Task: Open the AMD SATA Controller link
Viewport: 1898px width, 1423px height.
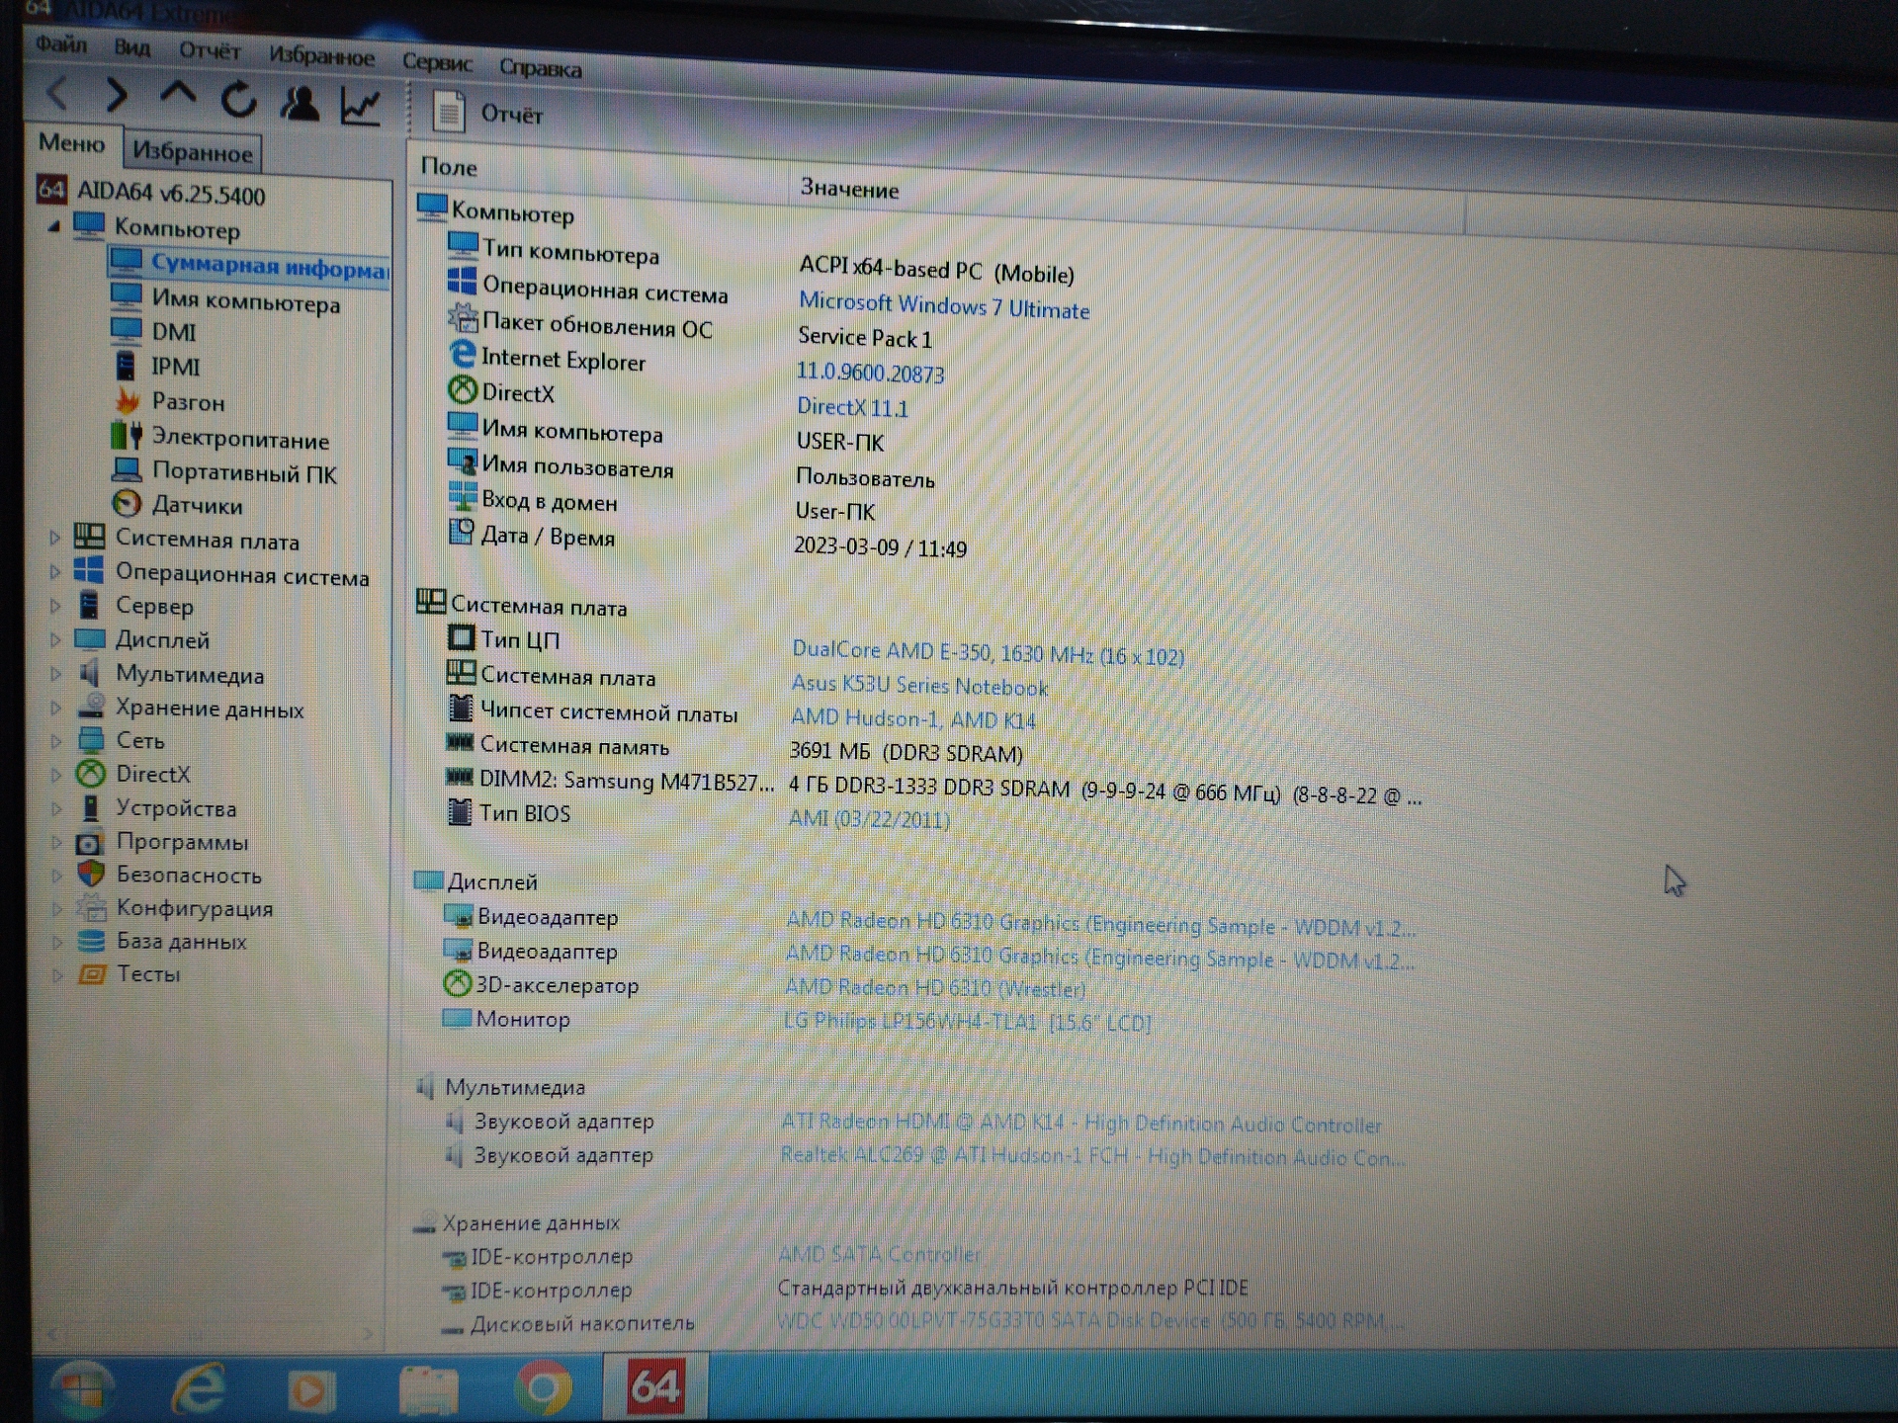Action: 880,1254
